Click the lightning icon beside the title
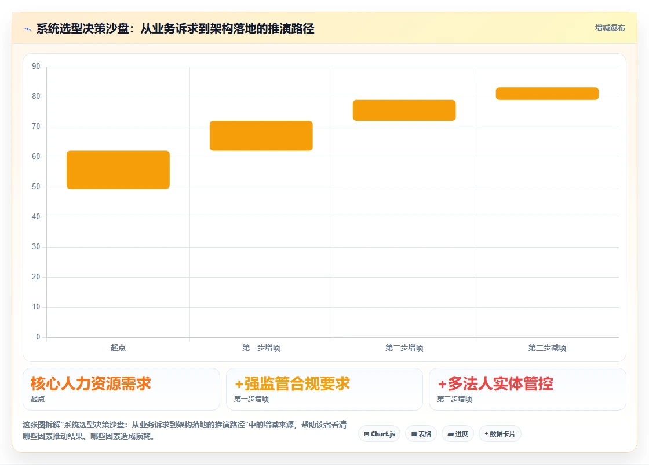 tap(28, 29)
